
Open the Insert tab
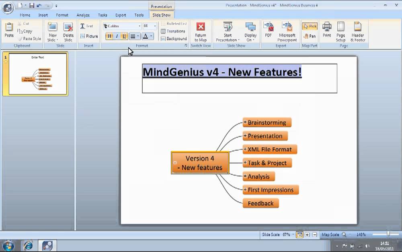tap(43, 15)
